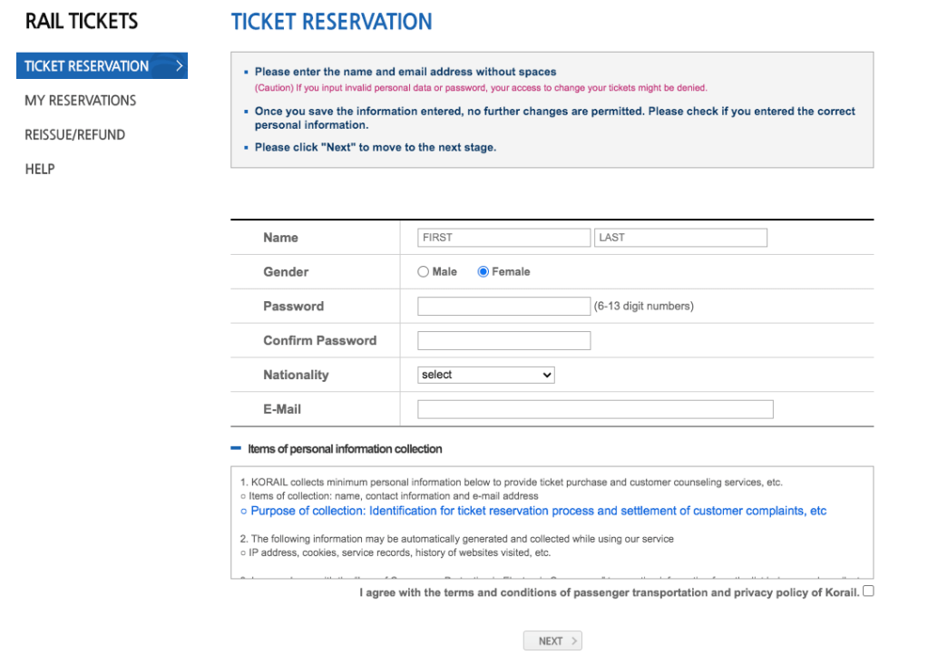Click the arrow icon beside Ticket Reservation
Screen dimensions: 928x665
tap(180, 65)
